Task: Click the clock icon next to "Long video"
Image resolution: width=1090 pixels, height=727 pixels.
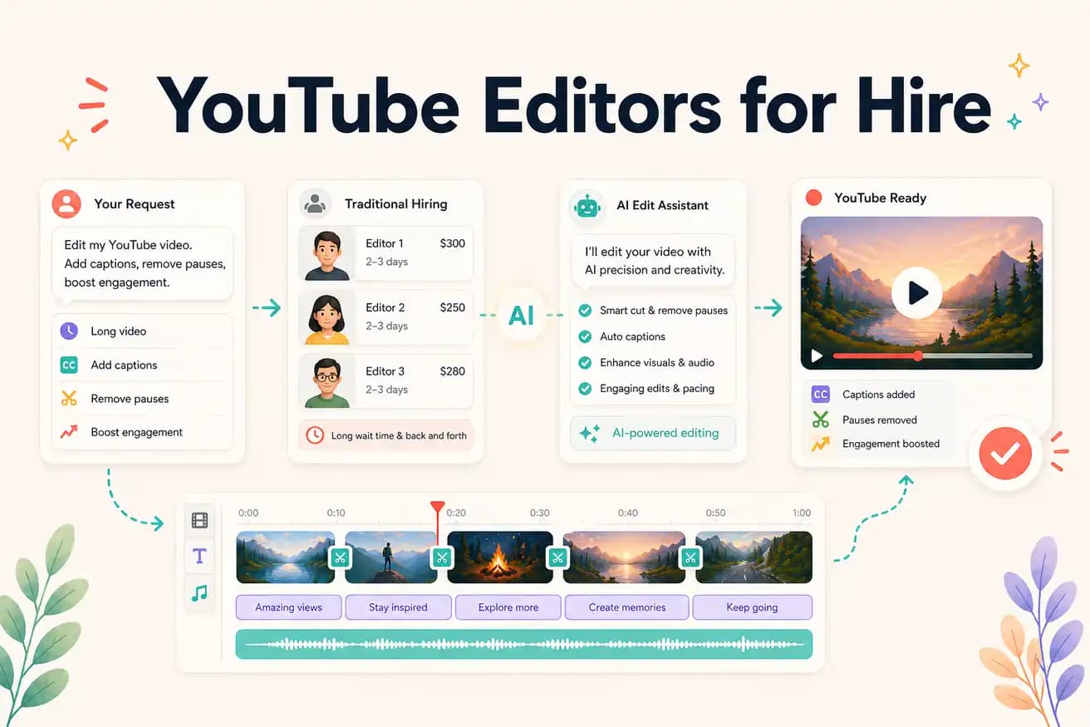Action: tap(69, 331)
